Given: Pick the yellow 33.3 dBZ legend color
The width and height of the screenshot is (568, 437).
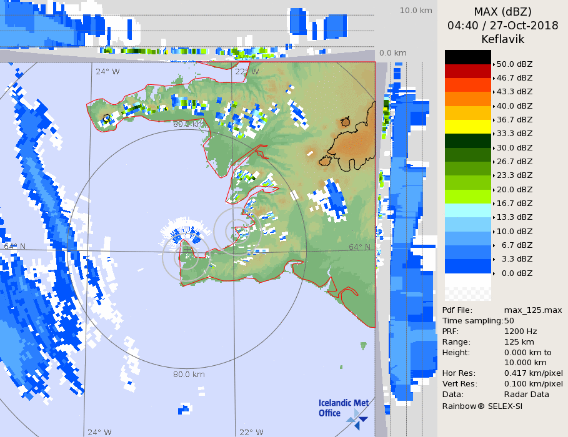Looking at the screenshot, I should pos(467,127).
